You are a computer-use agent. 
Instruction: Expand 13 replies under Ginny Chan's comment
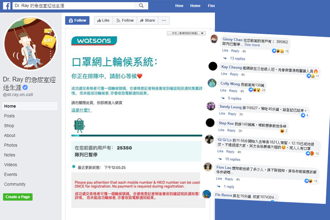pos(237,59)
